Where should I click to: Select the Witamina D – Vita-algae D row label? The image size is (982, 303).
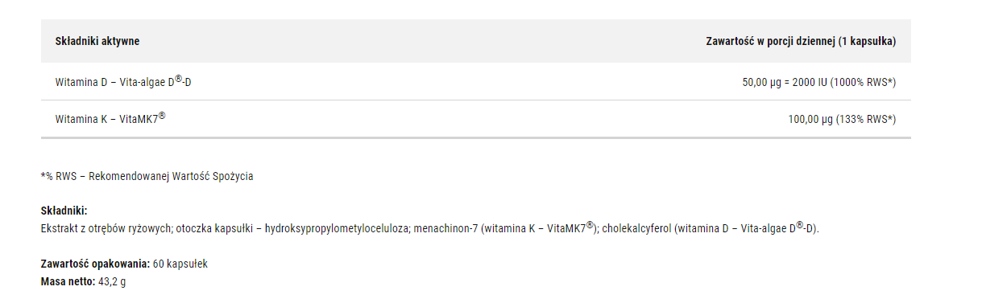point(123,81)
